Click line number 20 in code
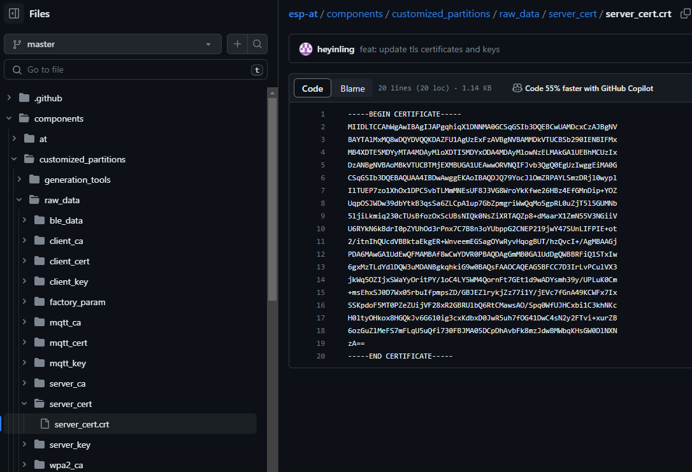The image size is (692, 472). coord(321,357)
